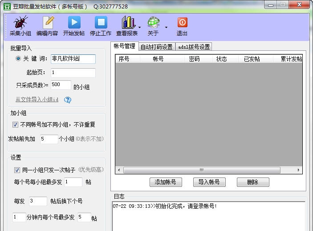Switch to 帐号管理 tab
Screen dimensions: 313x231
tap(125, 46)
